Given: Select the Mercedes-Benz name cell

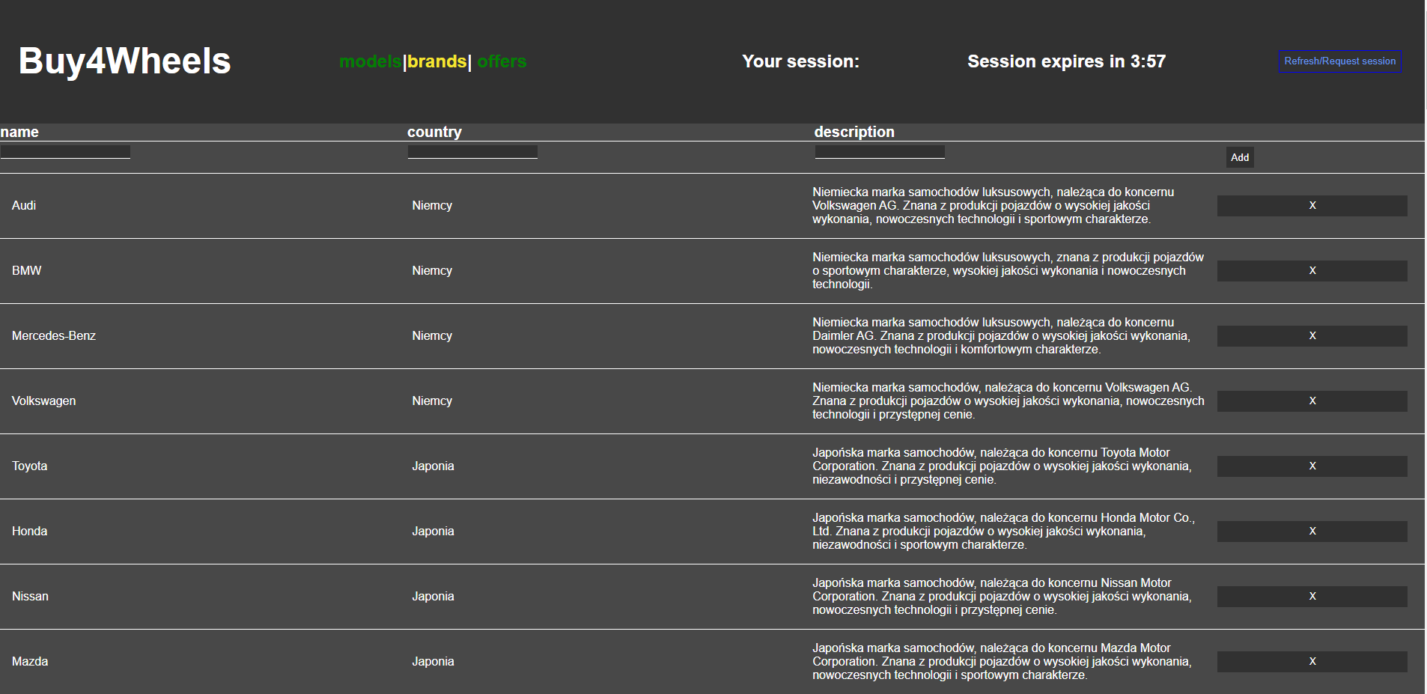Looking at the screenshot, I should click(x=54, y=336).
